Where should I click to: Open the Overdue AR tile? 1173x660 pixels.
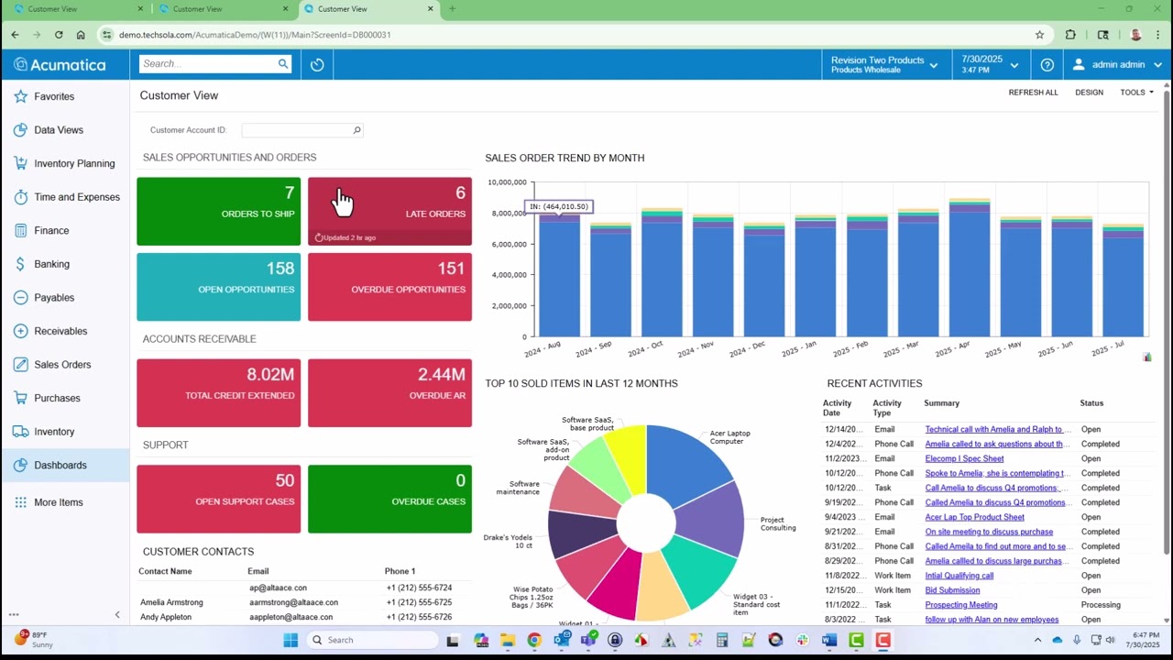[389, 393]
